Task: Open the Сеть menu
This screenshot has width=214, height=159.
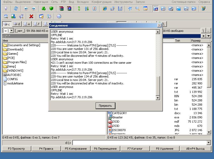Action: pyautogui.click(x=55, y=2)
